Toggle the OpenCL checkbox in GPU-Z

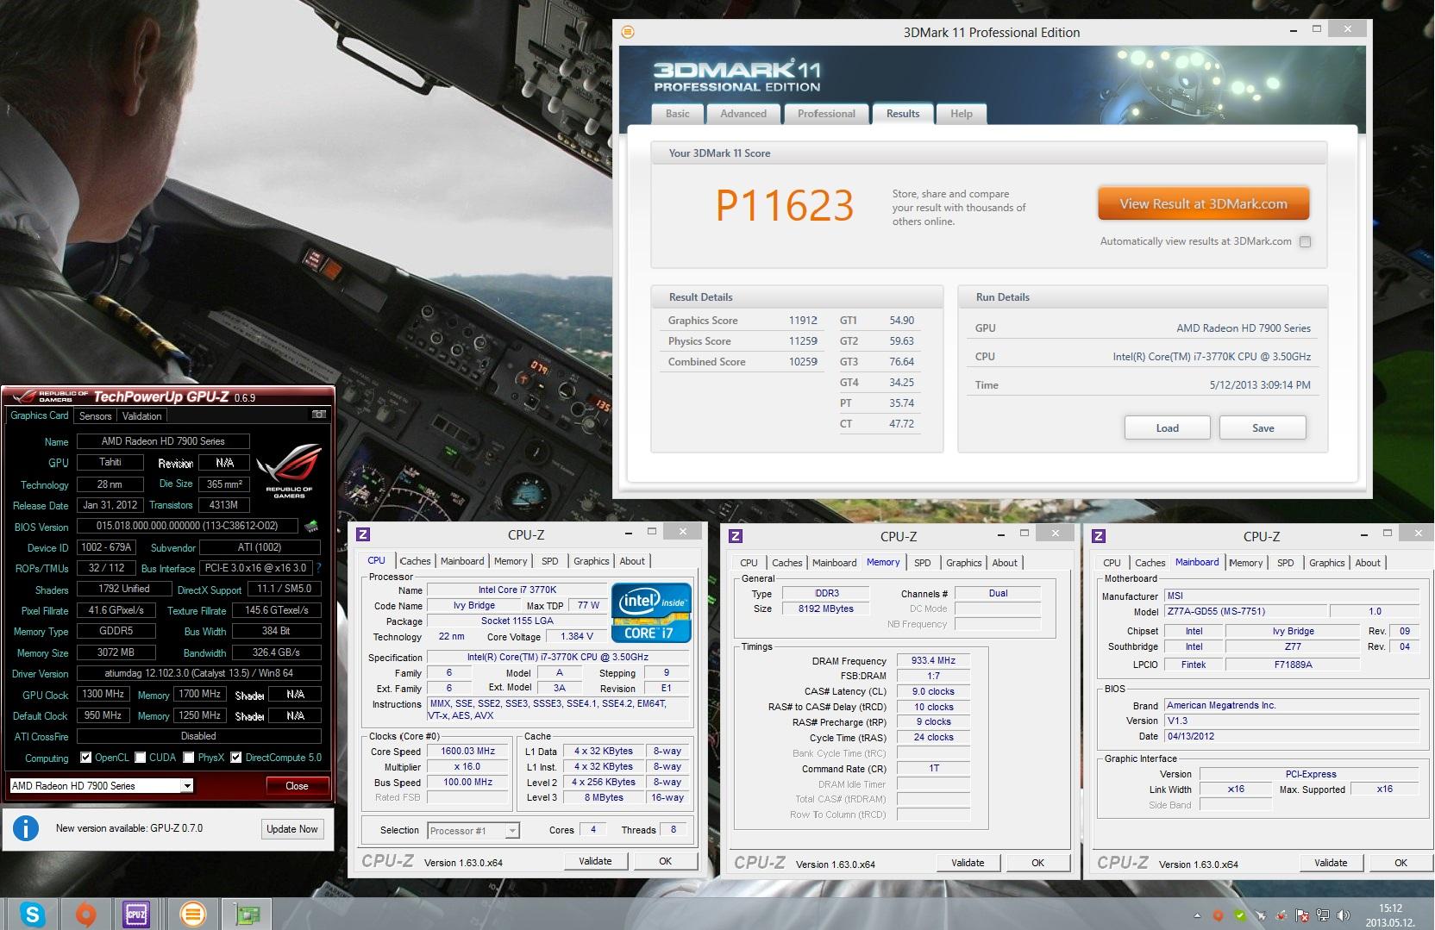click(85, 758)
